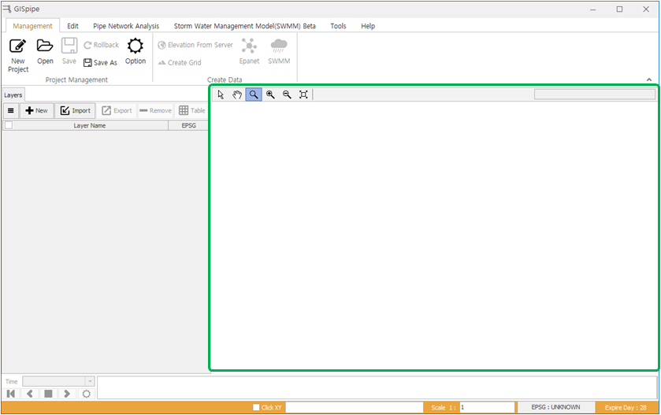The width and height of the screenshot is (661, 415).
Task: Click the New Project icon
Action: [17, 46]
